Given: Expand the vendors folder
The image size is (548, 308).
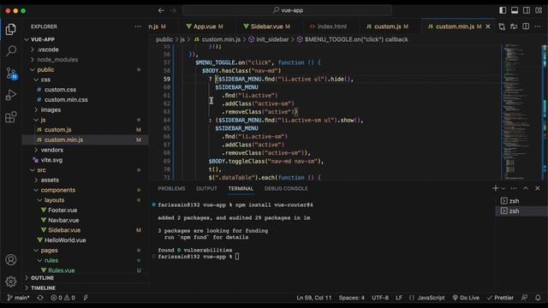Looking at the screenshot, I should (86, 150).
